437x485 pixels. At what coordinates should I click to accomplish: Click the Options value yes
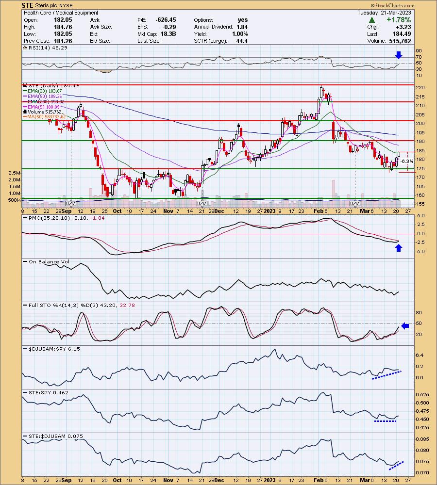(242, 20)
